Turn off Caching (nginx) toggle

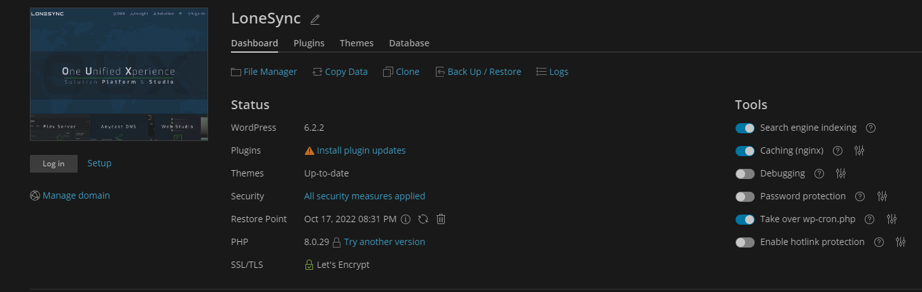click(744, 151)
